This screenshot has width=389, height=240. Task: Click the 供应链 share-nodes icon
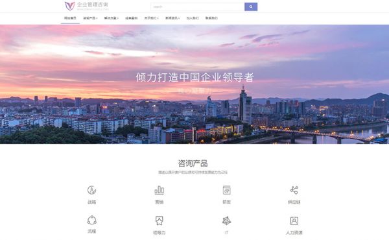[294, 190]
